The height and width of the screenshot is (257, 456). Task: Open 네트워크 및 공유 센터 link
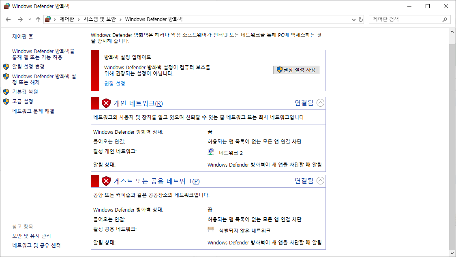click(36, 245)
